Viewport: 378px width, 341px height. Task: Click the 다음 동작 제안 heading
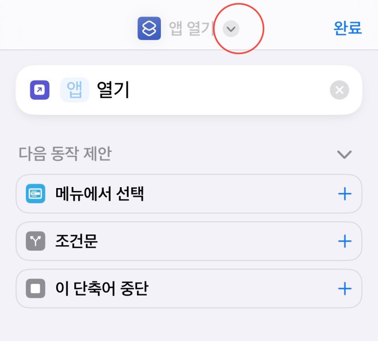pyautogui.click(x=65, y=153)
